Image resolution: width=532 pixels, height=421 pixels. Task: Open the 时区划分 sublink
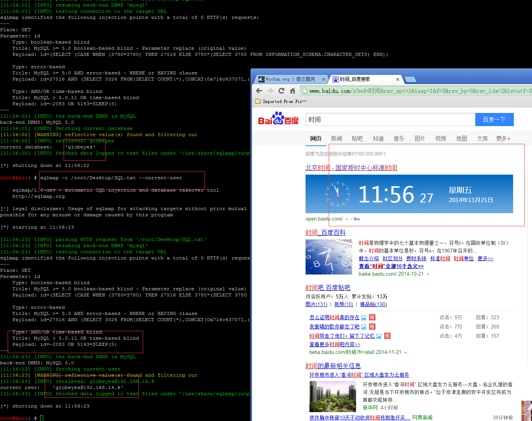(393, 259)
